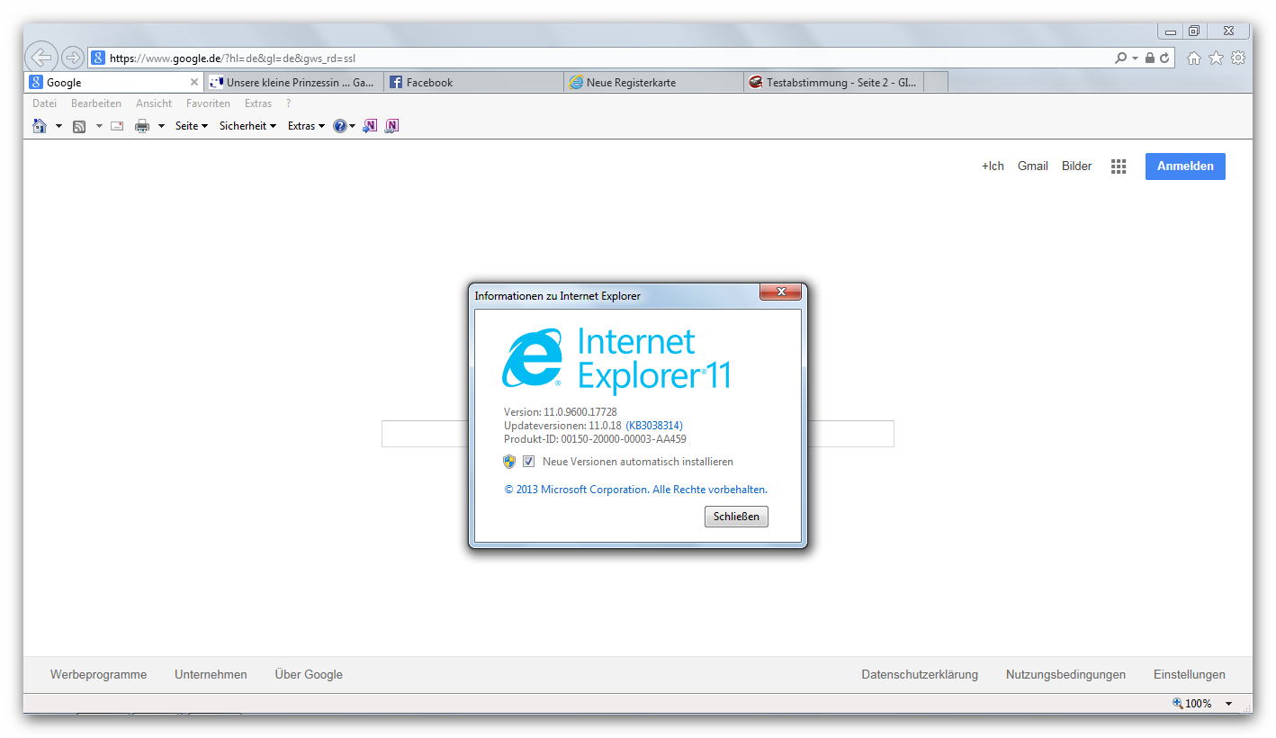The width and height of the screenshot is (1276, 738).
Task: Click the Schließen button
Action: pyautogui.click(x=736, y=517)
